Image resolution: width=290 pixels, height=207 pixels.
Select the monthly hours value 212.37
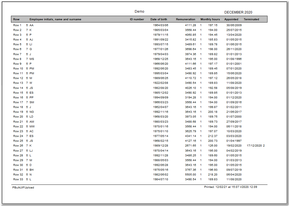pyautogui.click(x=213, y=136)
